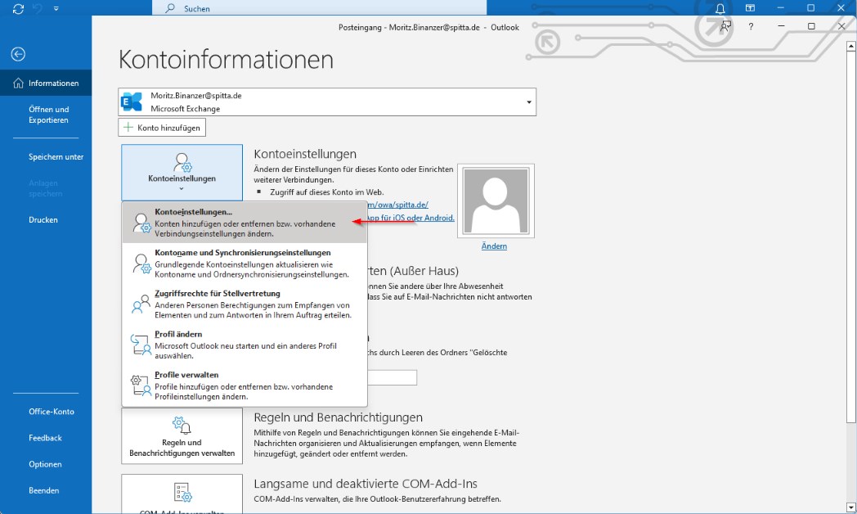The width and height of the screenshot is (857, 514).
Task: Click the help question mark icon
Action: coord(751,26)
